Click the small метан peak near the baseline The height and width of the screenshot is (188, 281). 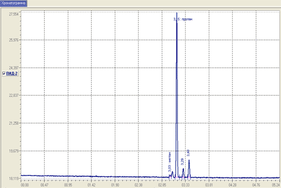172,172
